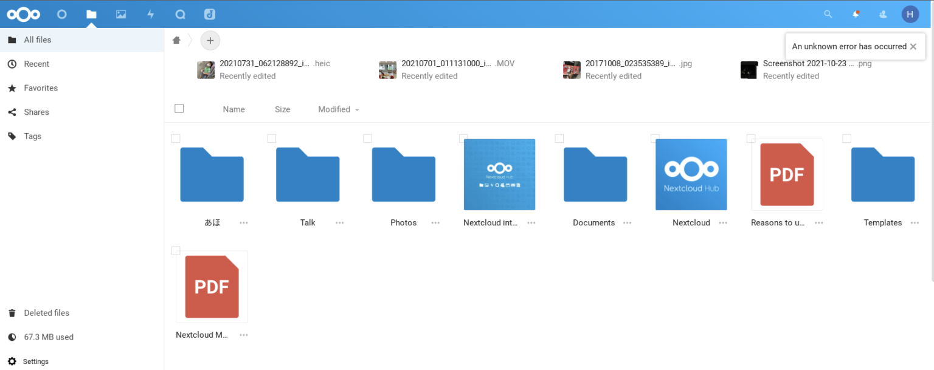Open the Photos app icon

pos(121,14)
